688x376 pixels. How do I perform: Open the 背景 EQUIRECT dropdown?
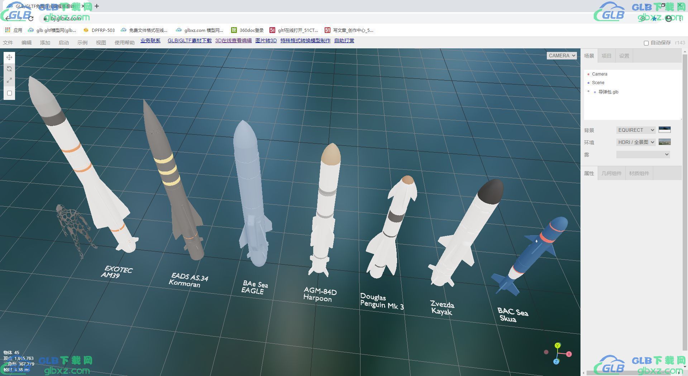(x=636, y=130)
